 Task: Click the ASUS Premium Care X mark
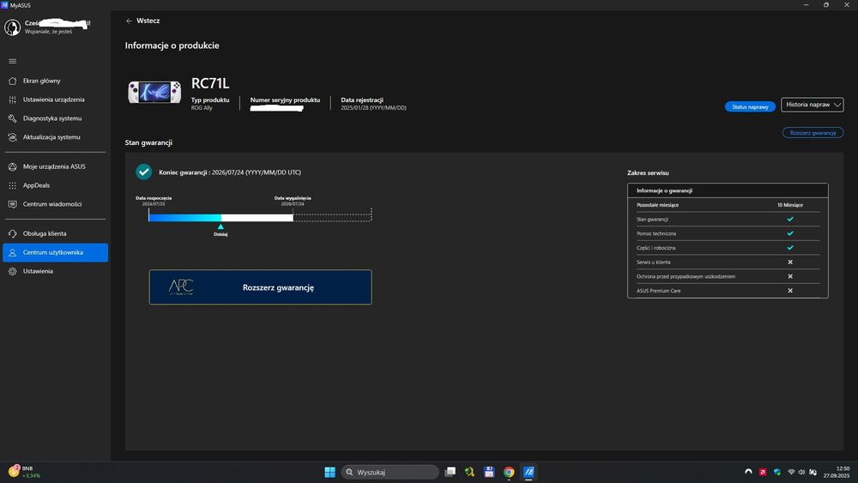[789, 291]
